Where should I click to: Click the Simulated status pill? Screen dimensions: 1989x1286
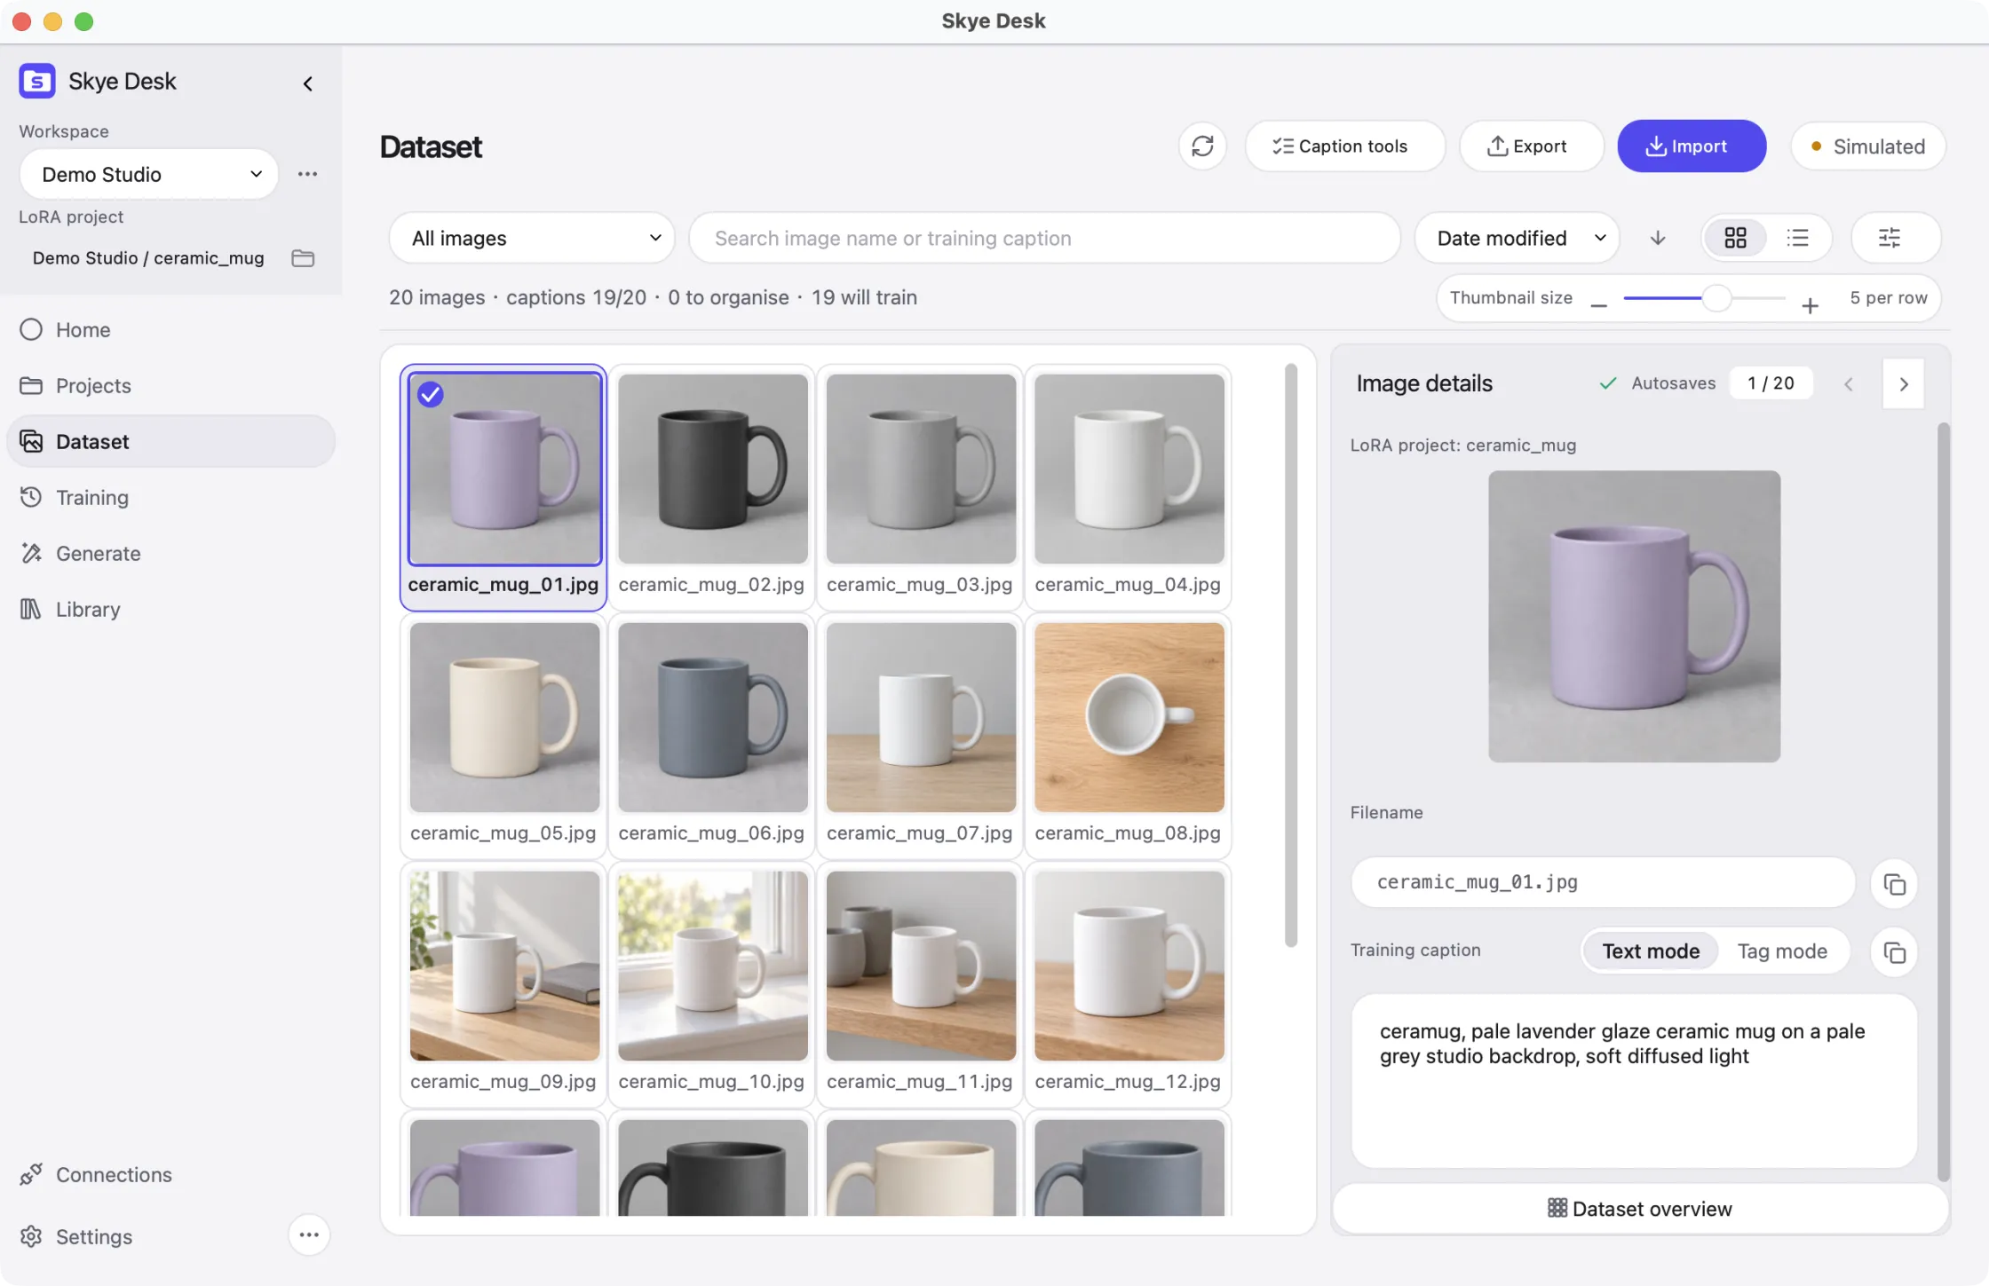(1868, 146)
